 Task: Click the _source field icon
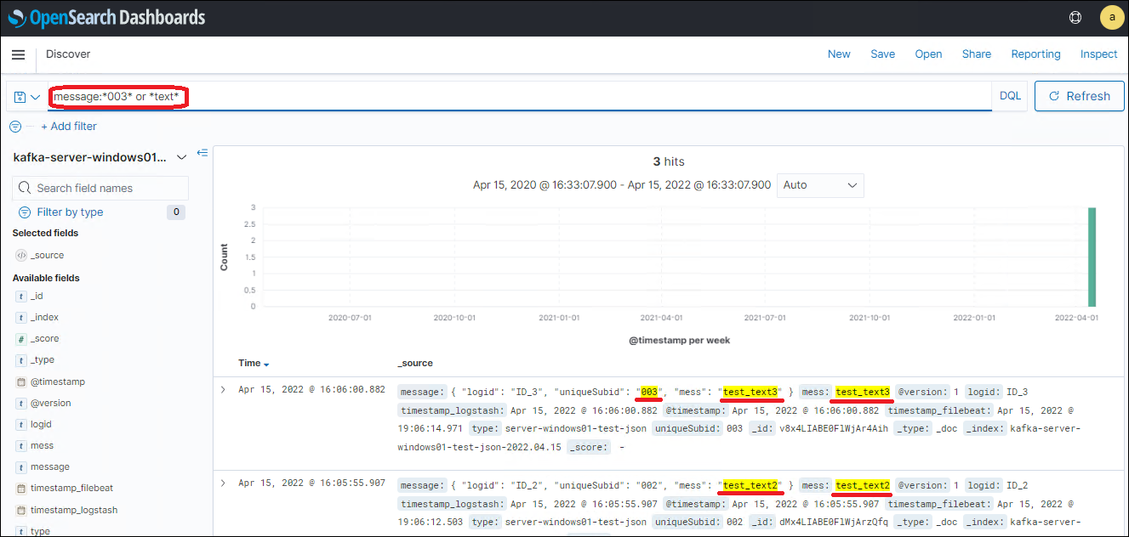pyautogui.click(x=21, y=255)
